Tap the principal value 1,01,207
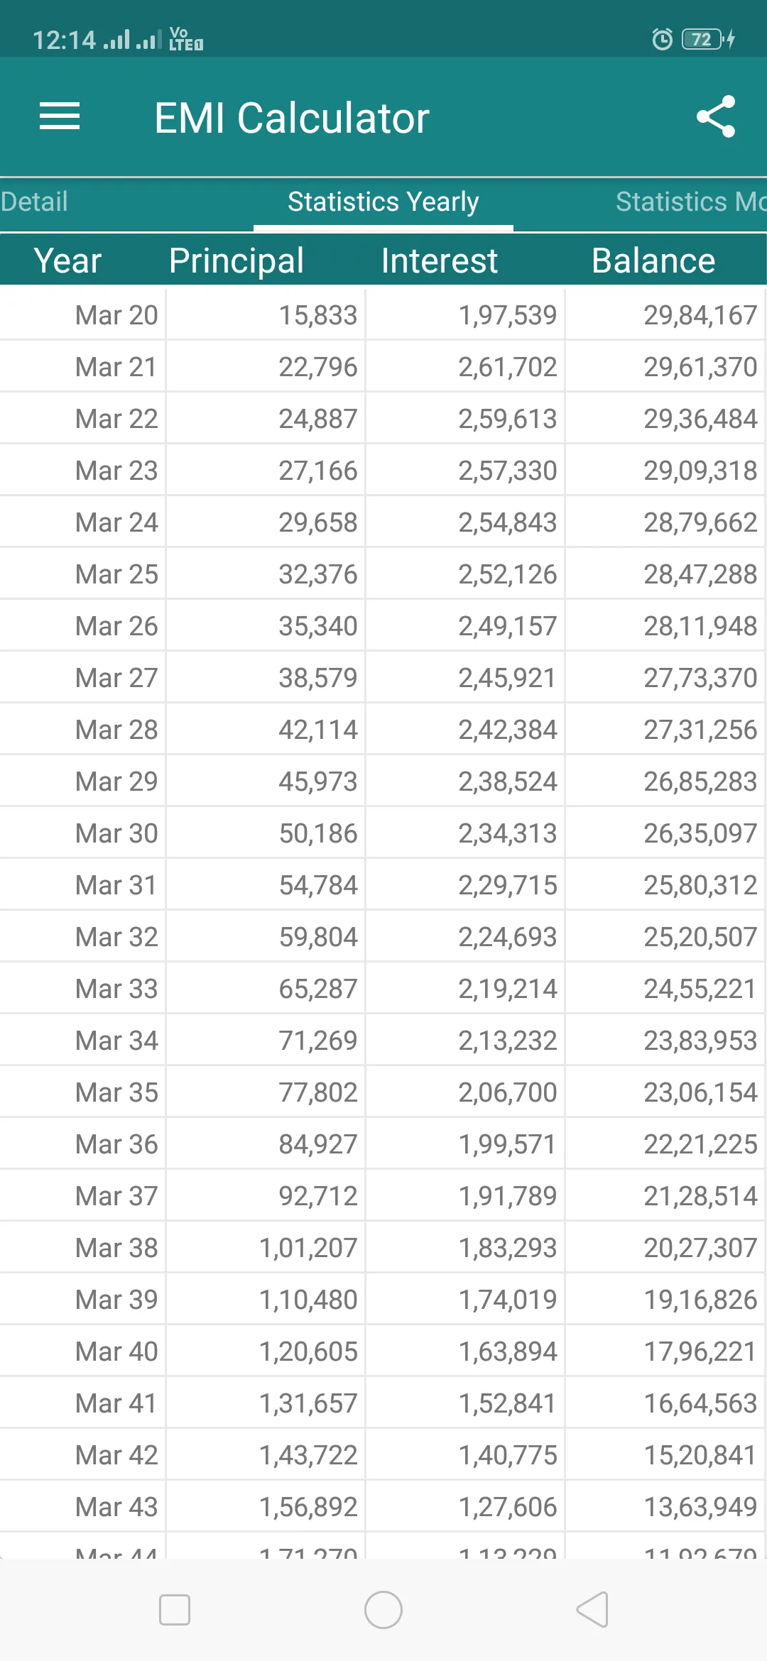This screenshot has width=767, height=1661. coord(308,1248)
